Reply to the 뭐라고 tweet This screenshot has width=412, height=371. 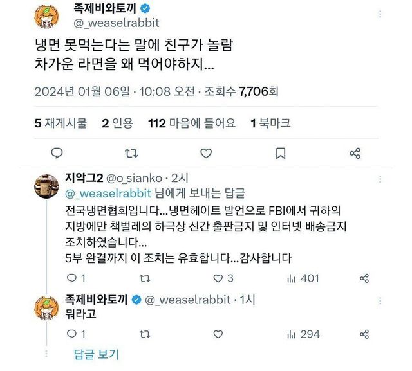click(71, 334)
